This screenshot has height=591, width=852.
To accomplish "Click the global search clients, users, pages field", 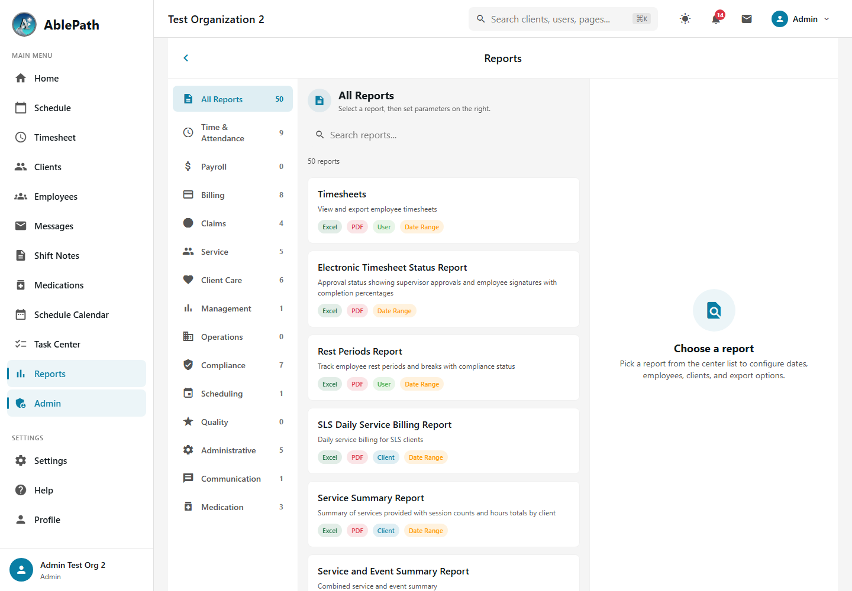I will (563, 19).
